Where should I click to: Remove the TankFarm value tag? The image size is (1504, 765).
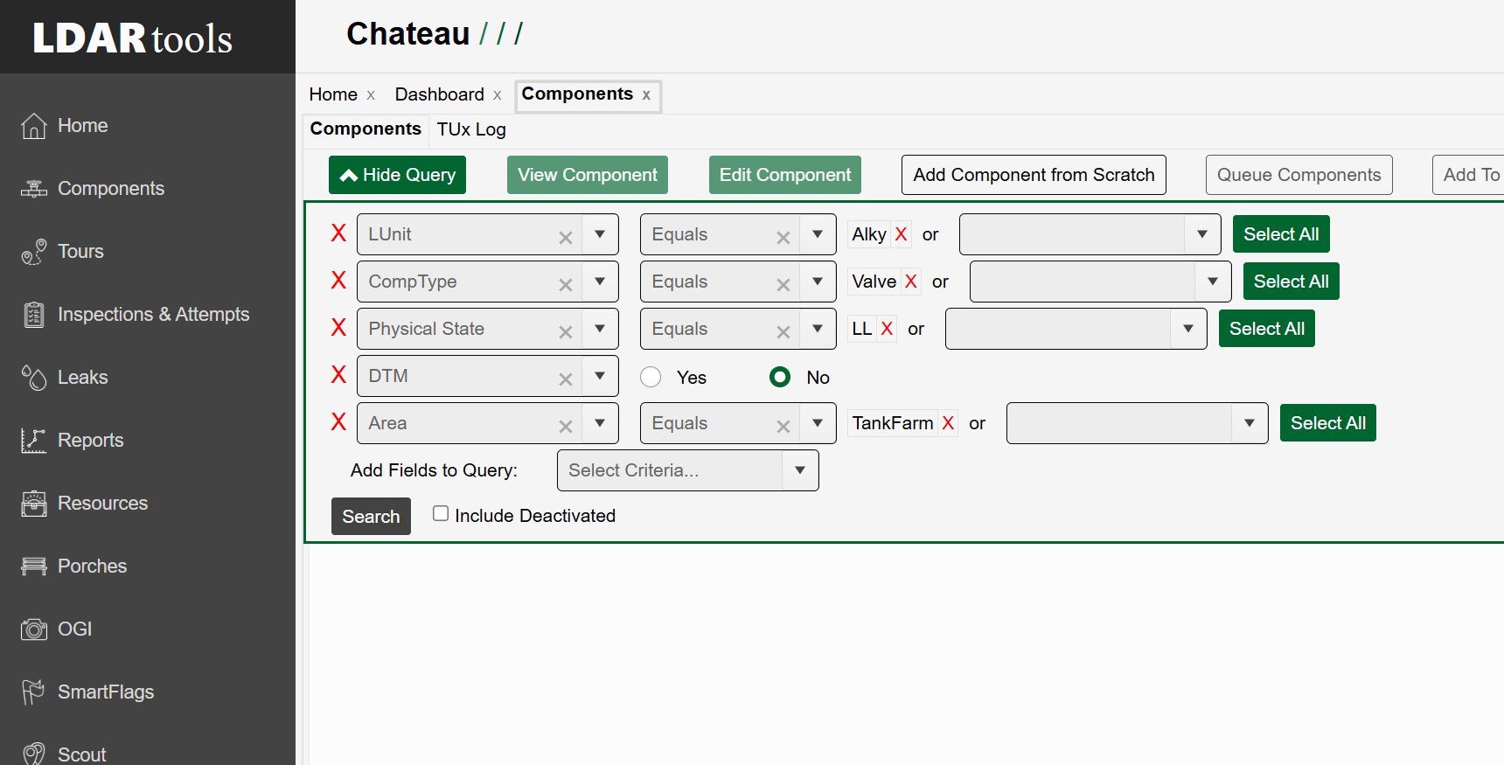tap(948, 423)
